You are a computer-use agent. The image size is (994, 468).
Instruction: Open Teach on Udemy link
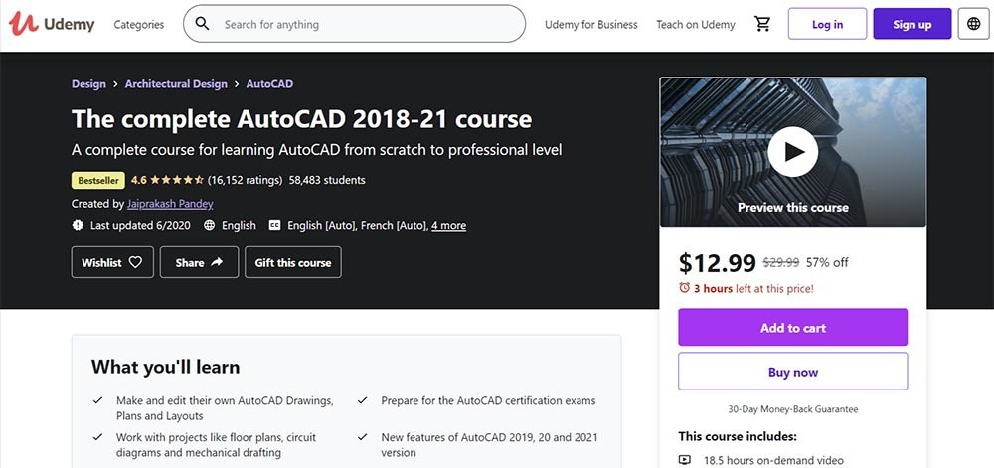pyautogui.click(x=696, y=25)
